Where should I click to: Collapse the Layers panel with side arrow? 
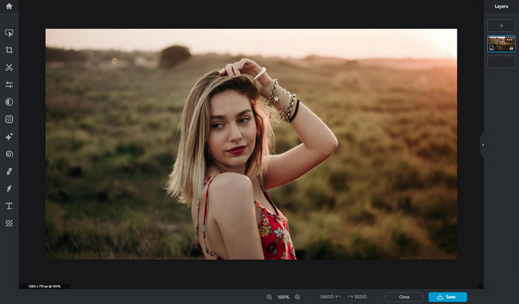coord(483,145)
